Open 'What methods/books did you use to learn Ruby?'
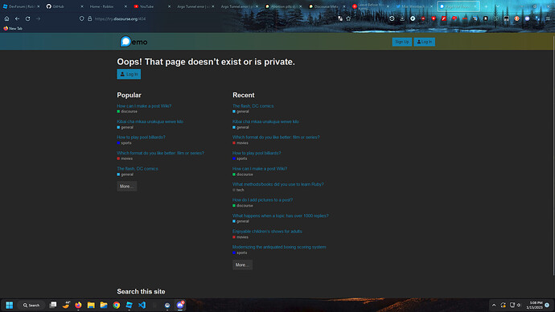Viewport: 555px width, 312px height. coord(277,184)
